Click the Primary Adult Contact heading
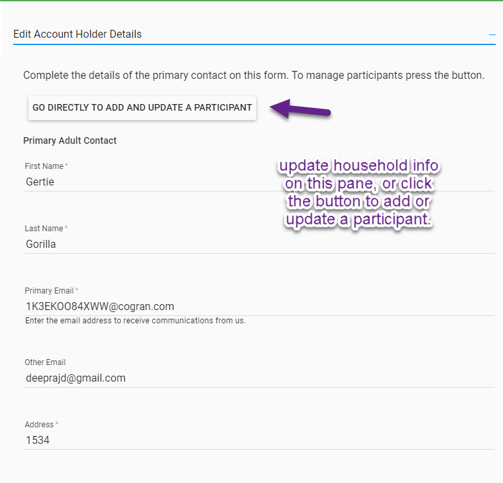Viewport: 503px width, 483px height. click(x=69, y=140)
